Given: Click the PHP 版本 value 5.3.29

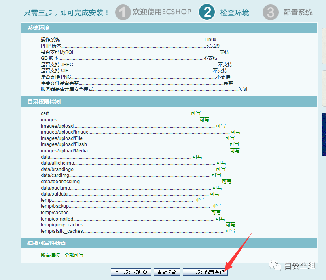Looking at the screenshot, I should 213,46.
